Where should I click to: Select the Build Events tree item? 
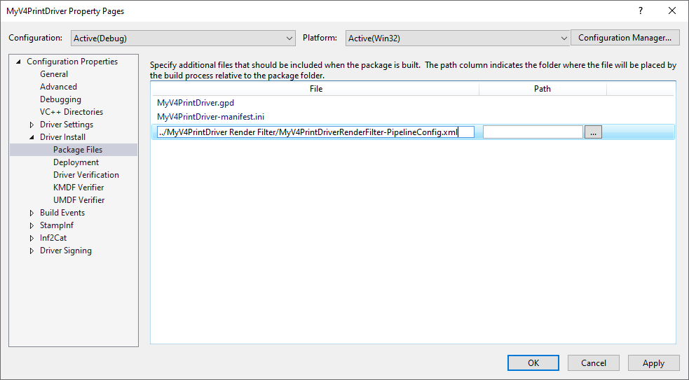pos(62,212)
